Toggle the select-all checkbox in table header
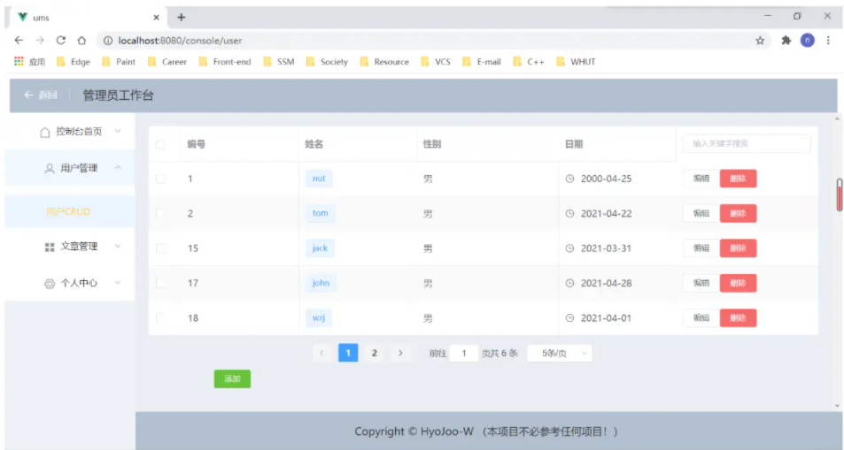This screenshot has width=844, height=450. (160, 144)
